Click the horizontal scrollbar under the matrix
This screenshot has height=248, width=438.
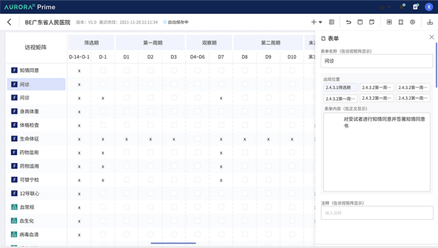[173, 243]
